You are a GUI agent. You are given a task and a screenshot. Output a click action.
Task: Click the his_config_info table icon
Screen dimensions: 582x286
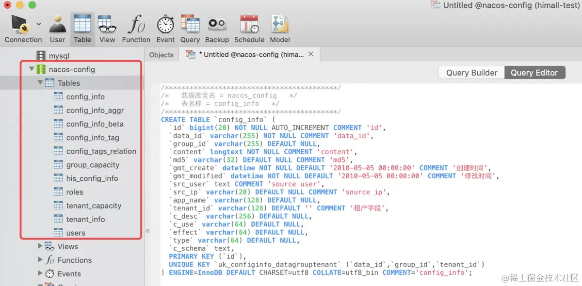click(x=58, y=178)
